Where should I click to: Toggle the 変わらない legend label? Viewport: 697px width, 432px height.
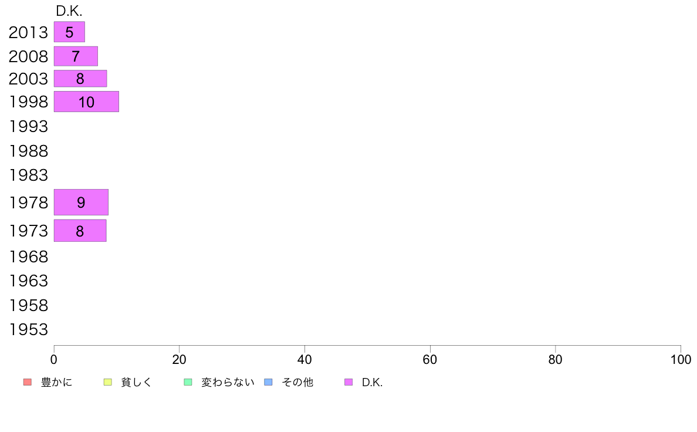click(x=228, y=382)
